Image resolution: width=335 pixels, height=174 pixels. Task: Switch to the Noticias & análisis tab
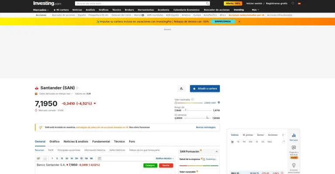point(76,142)
